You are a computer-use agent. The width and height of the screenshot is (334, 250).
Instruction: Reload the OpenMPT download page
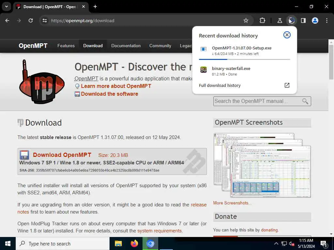click(31, 21)
